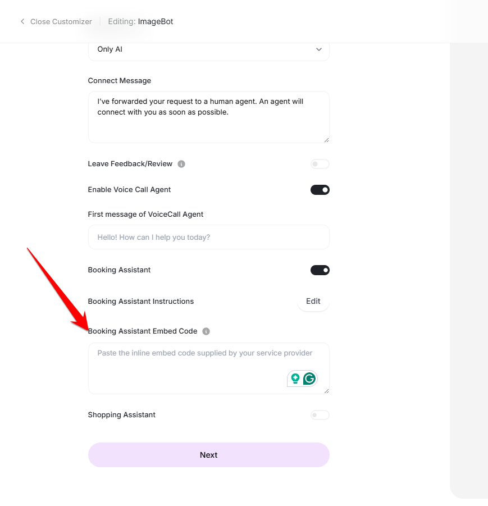Click the ImageBot name in the header
Viewport: 488px width, 506px height.
point(156,22)
